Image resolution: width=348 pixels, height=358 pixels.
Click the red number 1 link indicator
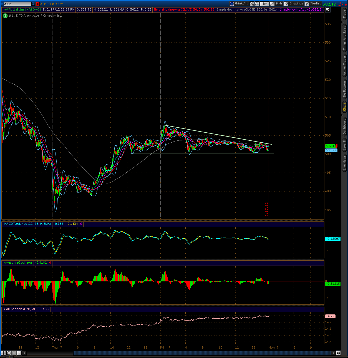tap(38, 4)
